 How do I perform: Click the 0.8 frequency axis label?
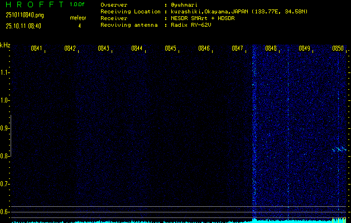(x=4, y=156)
